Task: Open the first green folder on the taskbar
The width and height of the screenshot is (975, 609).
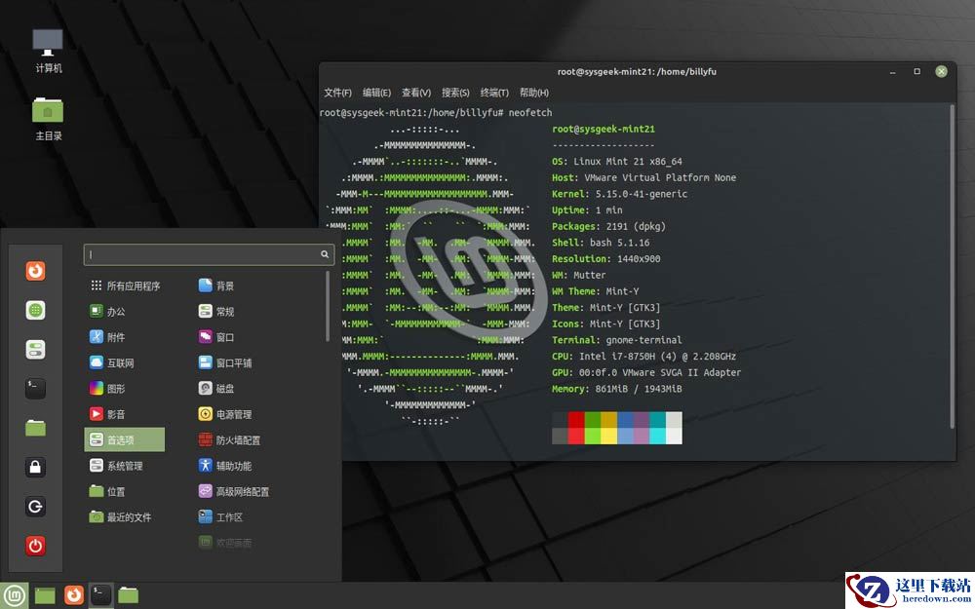Action: (45, 595)
